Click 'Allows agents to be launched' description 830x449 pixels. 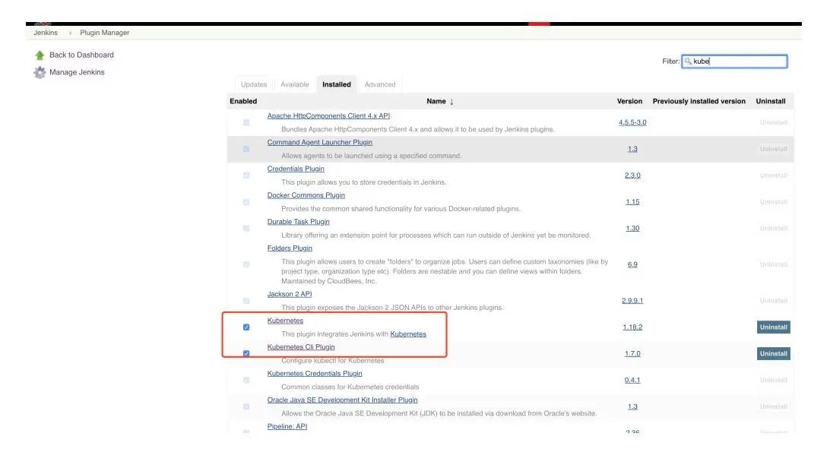(371, 156)
